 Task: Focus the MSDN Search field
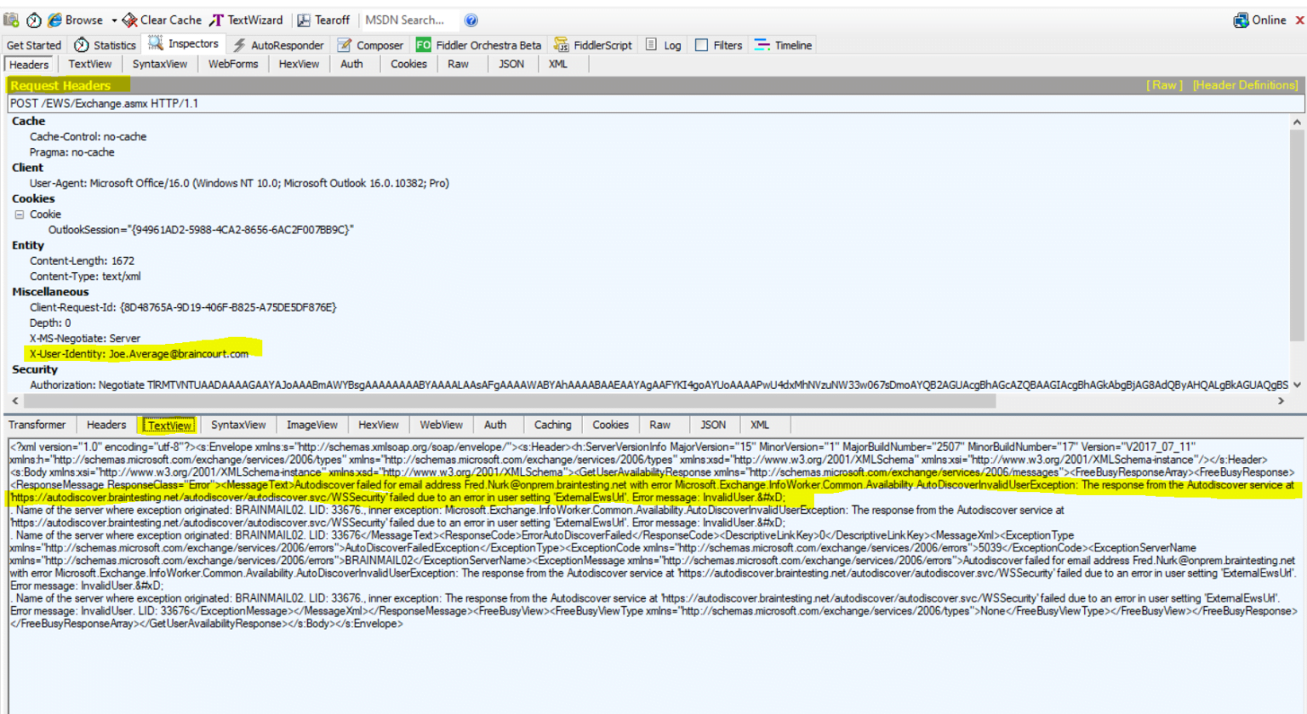pos(410,20)
